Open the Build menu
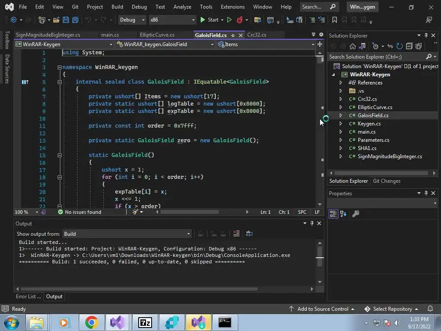 click(x=117, y=7)
